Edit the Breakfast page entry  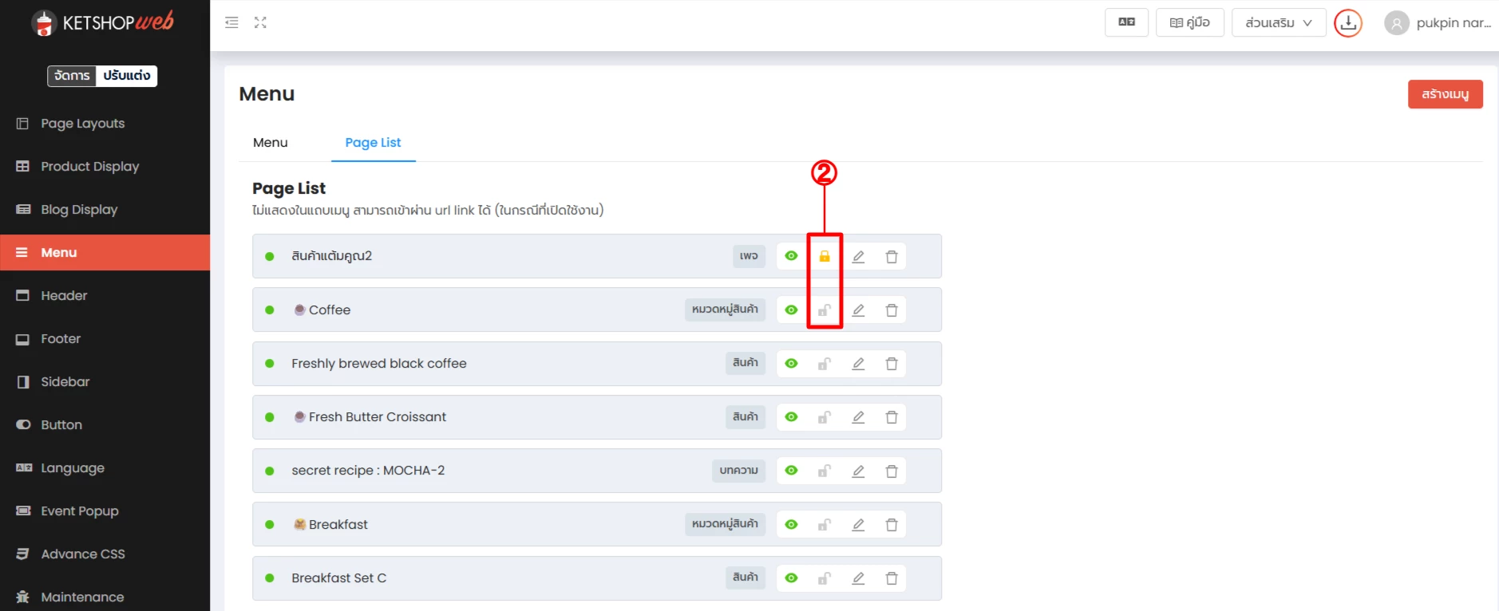[858, 524]
